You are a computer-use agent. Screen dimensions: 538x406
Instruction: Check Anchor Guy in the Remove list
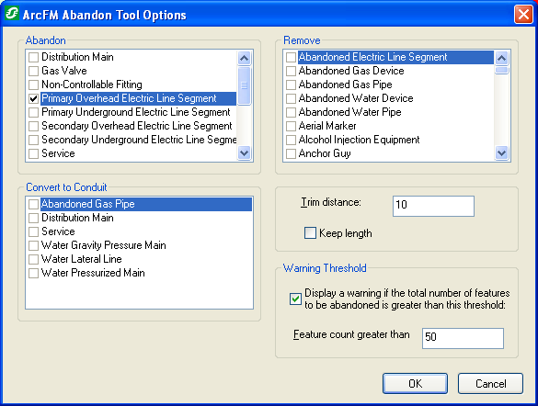[291, 153]
